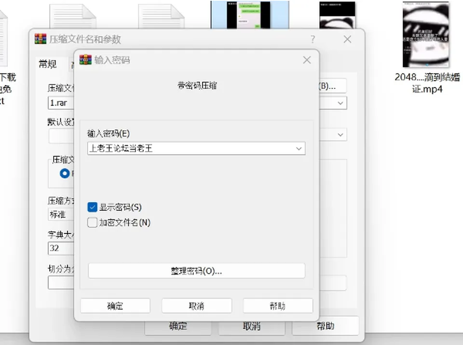Click the 2048....滴到结婚证.mp4 file name

[427, 83]
